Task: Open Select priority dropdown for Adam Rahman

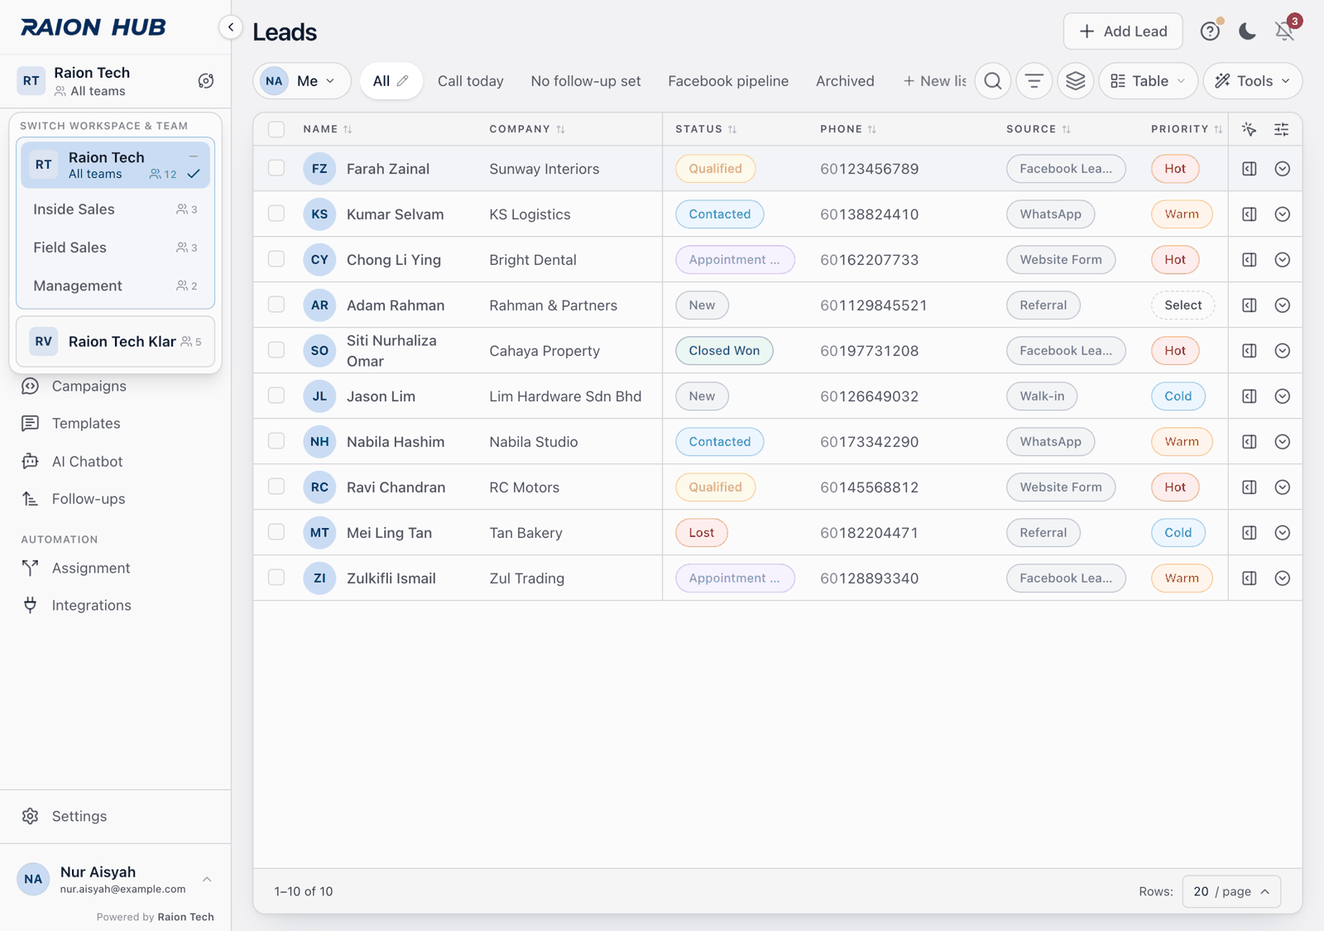Action: click(1182, 305)
